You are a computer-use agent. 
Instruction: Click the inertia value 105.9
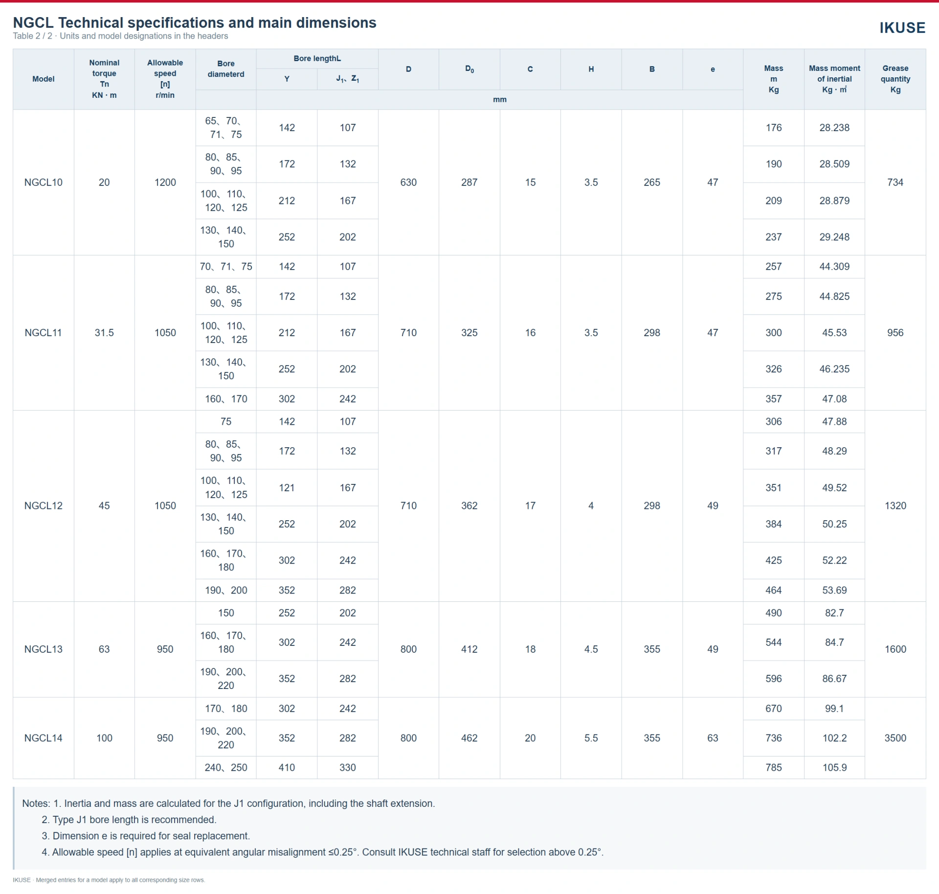pos(834,767)
